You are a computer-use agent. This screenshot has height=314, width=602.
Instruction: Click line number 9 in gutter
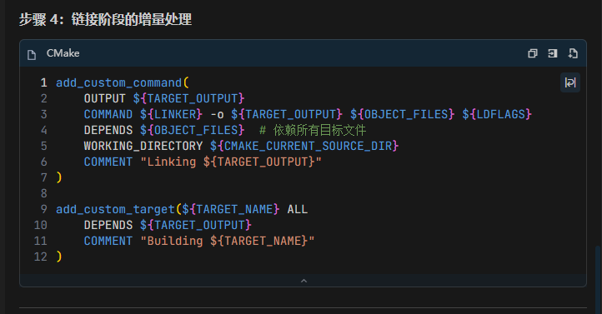pyautogui.click(x=43, y=209)
